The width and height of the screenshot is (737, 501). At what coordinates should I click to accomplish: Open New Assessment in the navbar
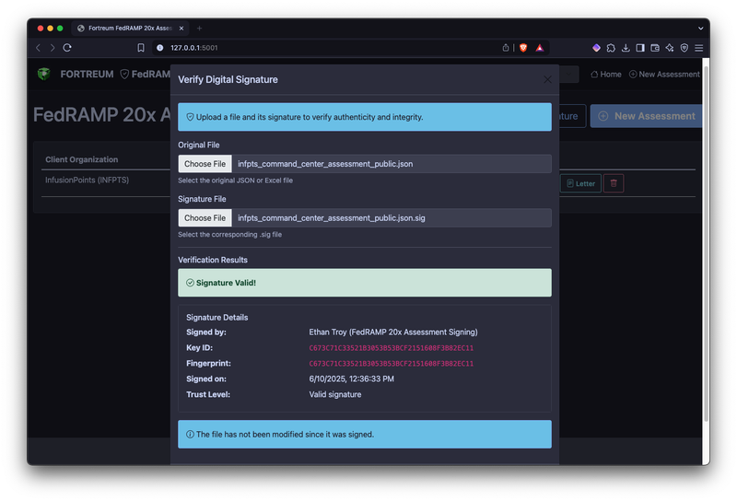[x=664, y=75]
